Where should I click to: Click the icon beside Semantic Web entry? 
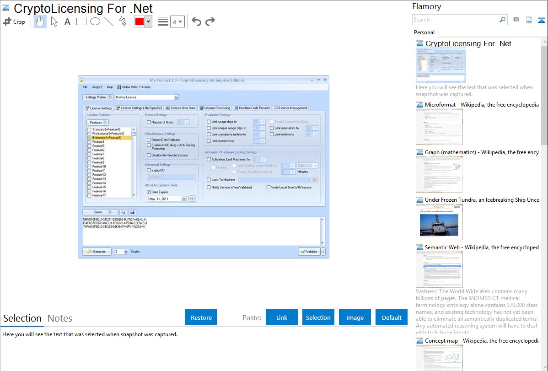(x=419, y=247)
